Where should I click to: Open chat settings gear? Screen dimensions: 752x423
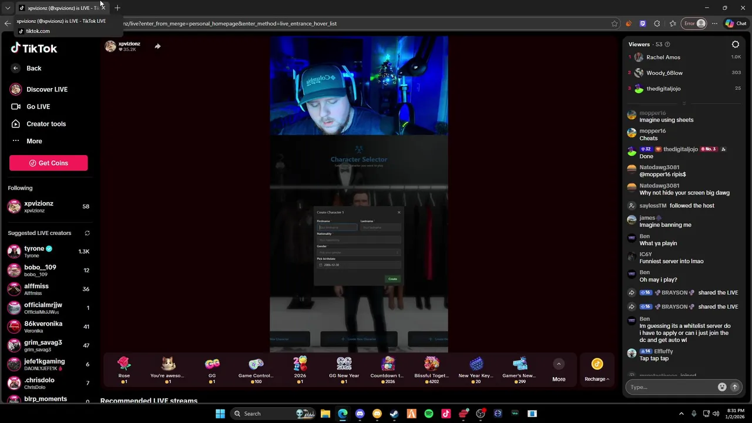point(735,44)
